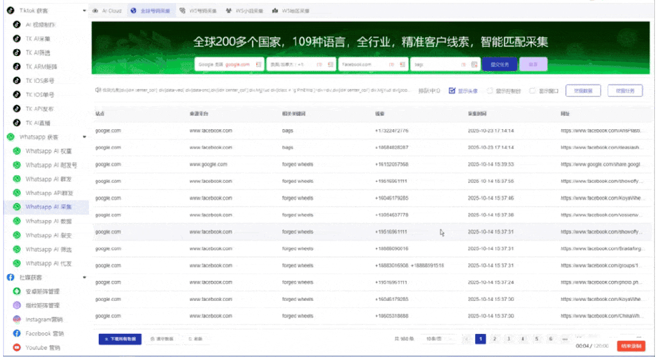Click the blue 提交任务 submit button

[499, 65]
